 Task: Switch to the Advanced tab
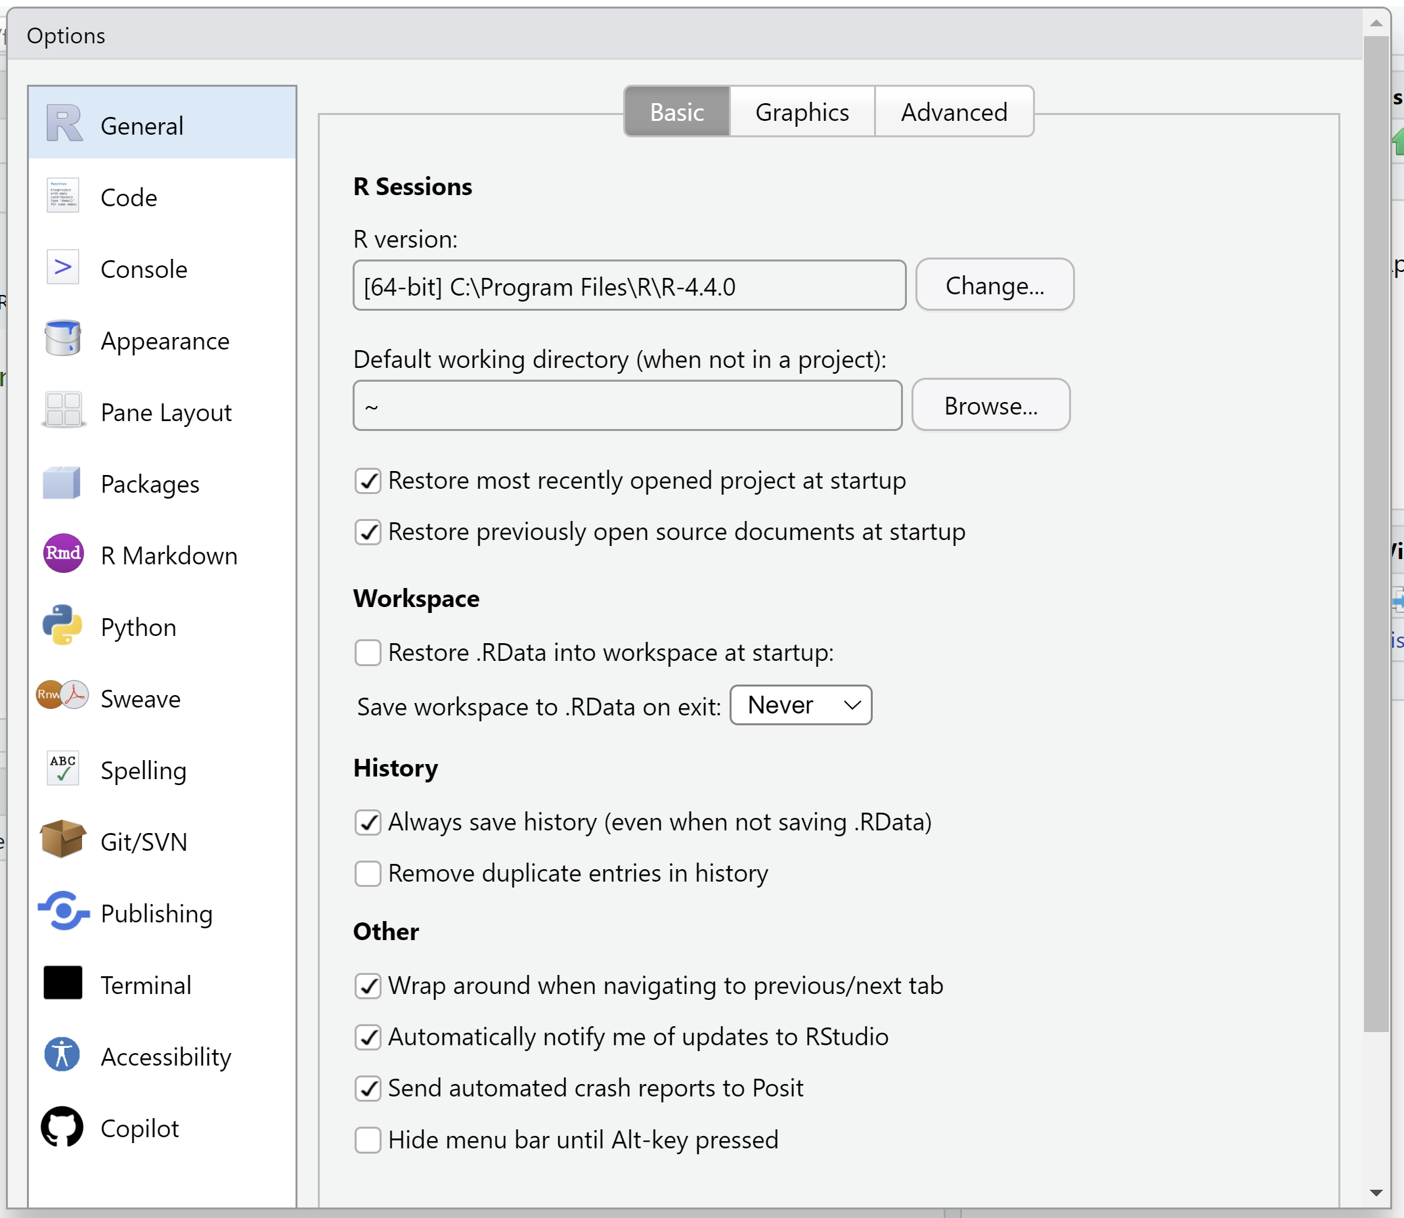(x=954, y=112)
